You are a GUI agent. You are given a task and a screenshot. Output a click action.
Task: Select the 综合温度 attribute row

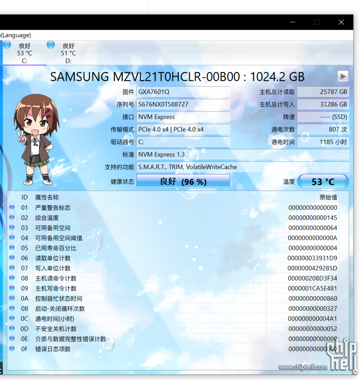click(x=173, y=218)
